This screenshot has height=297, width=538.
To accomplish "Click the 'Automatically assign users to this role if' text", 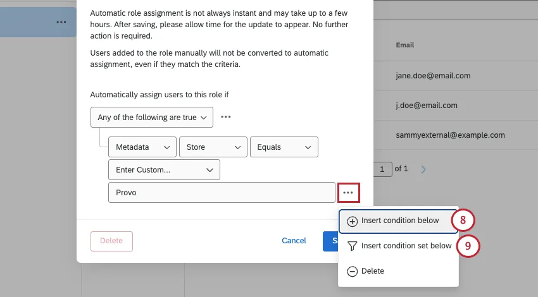I will click(x=160, y=95).
